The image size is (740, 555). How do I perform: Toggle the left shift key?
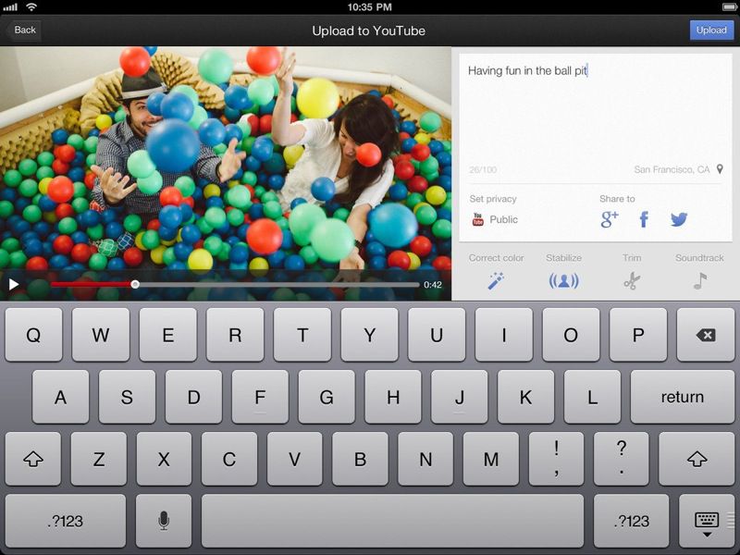tap(31, 458)
